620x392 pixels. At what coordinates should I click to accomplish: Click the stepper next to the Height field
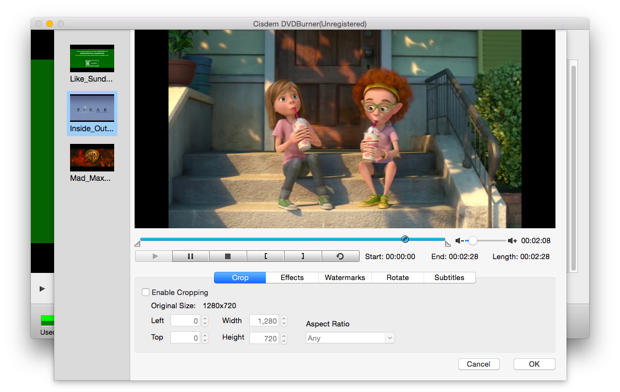click(284, 338)
